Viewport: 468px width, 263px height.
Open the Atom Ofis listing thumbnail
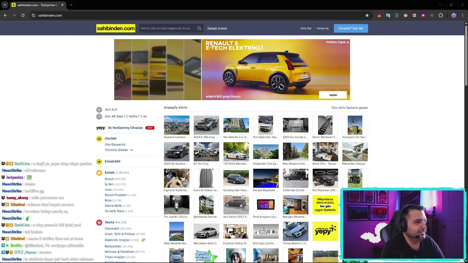click(325, 152)
